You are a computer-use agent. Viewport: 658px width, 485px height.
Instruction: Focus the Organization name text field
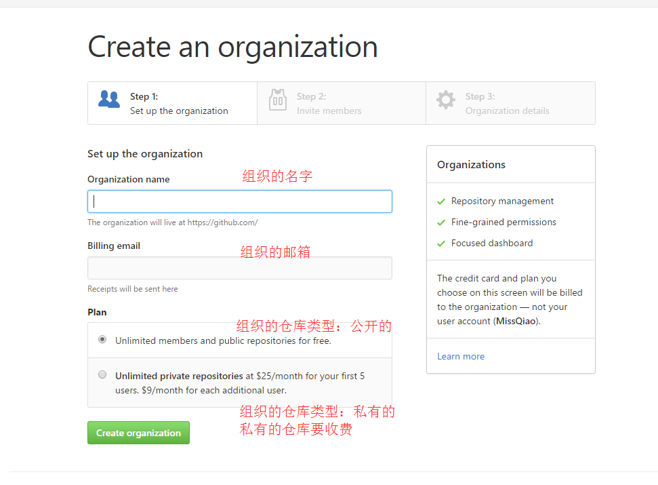point(240,201)
